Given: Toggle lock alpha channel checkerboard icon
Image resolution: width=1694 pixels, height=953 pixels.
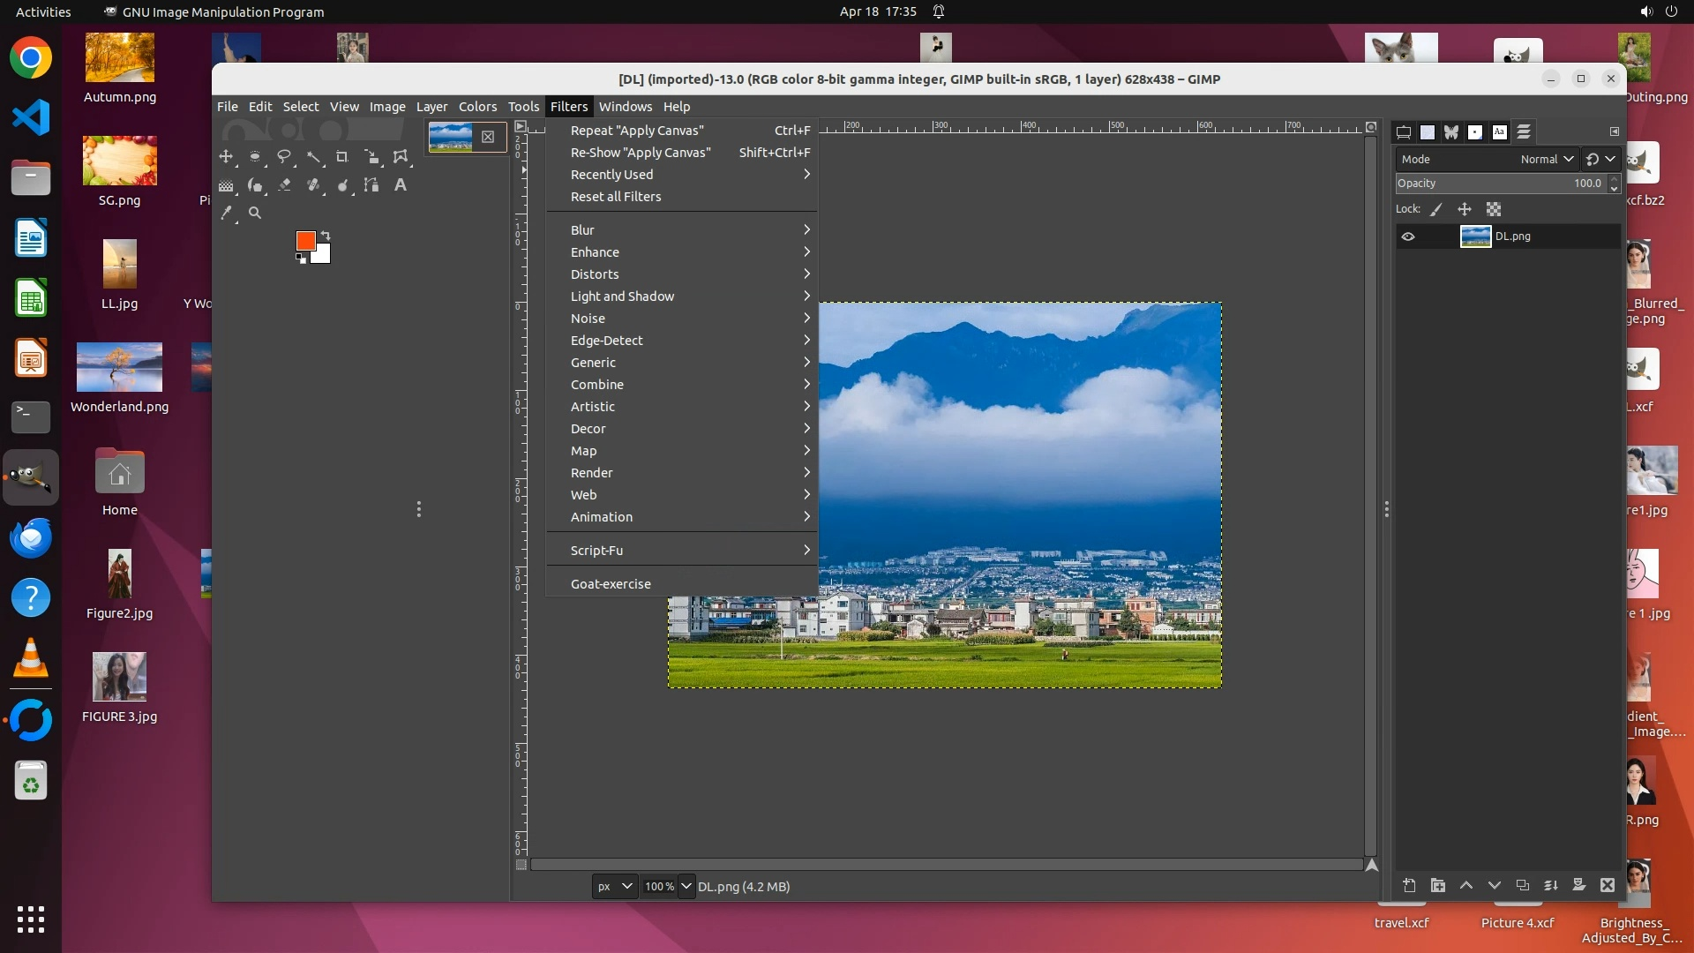Looking at the screenshot, I should point(1494,210).
